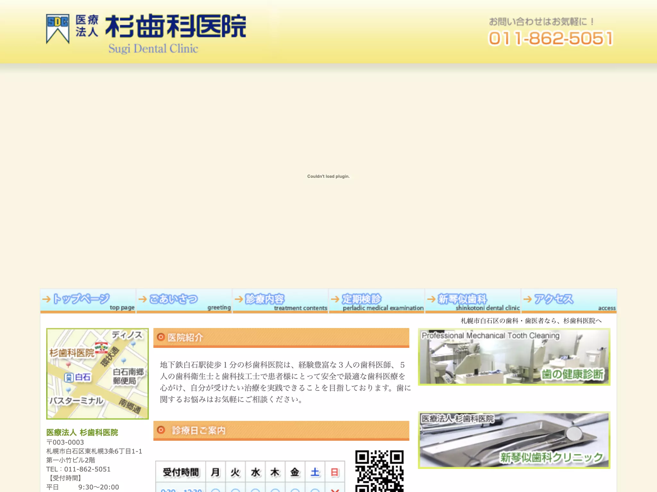Click the 白石 subway station icon on map
This screenshot has width=657, height=492.
[69, 377]
